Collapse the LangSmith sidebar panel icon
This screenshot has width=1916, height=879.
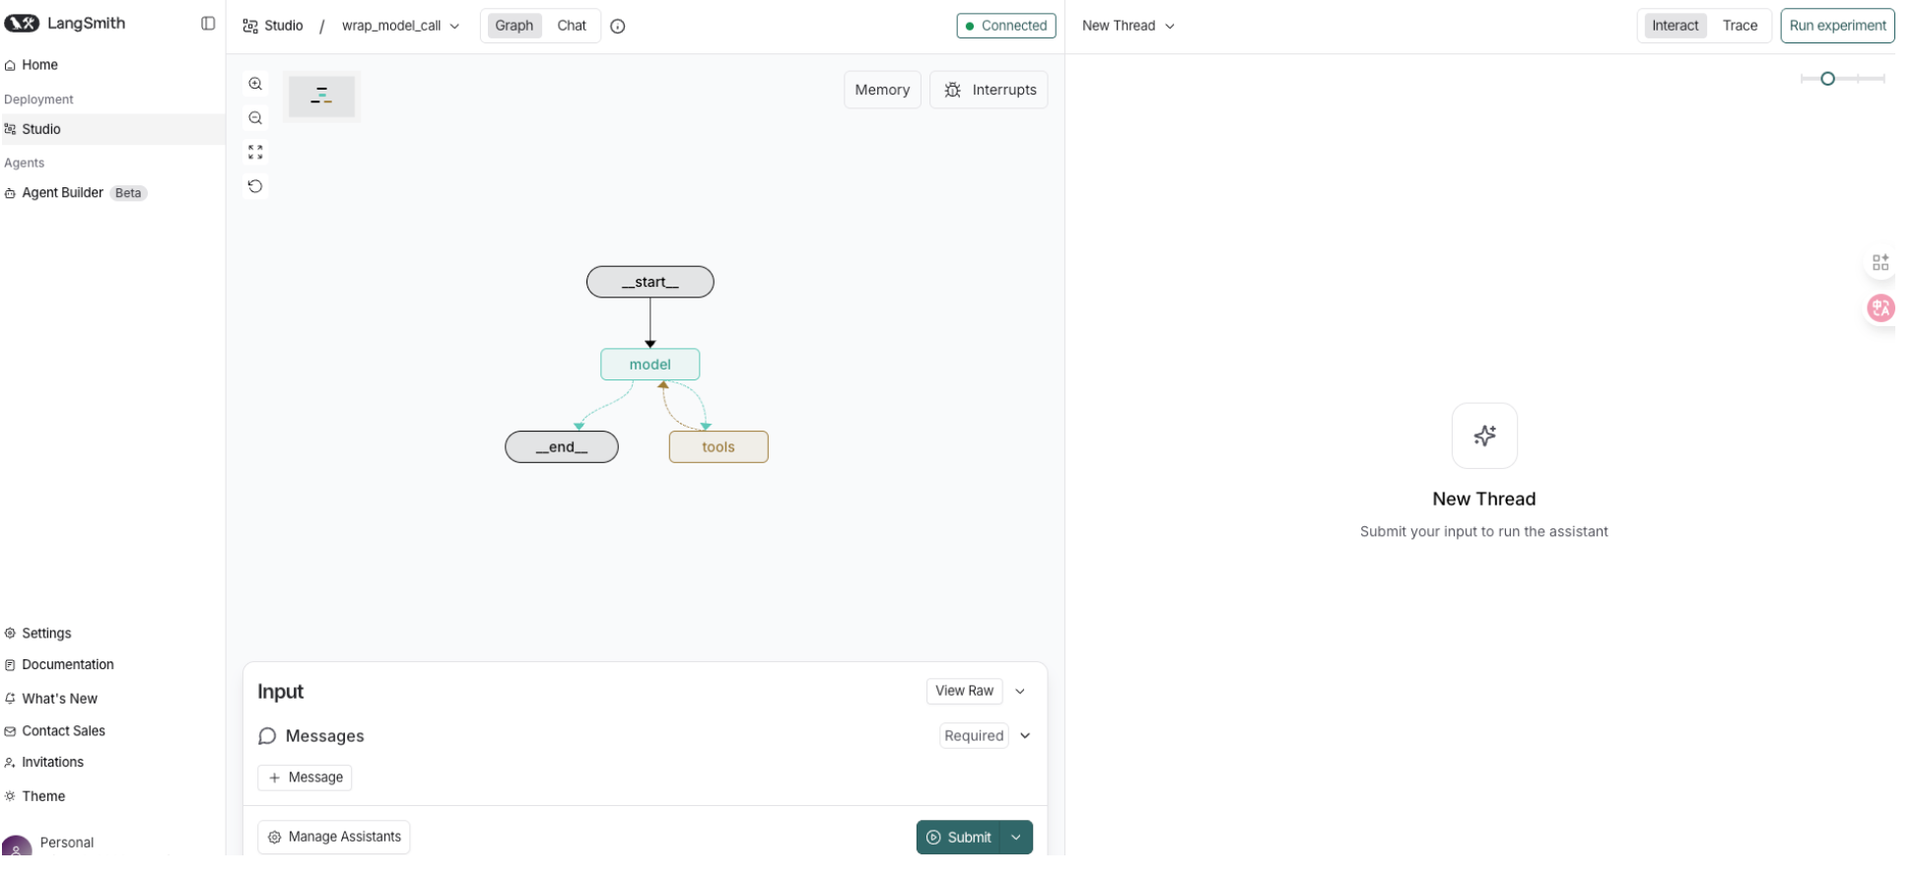tap(208, 24)
